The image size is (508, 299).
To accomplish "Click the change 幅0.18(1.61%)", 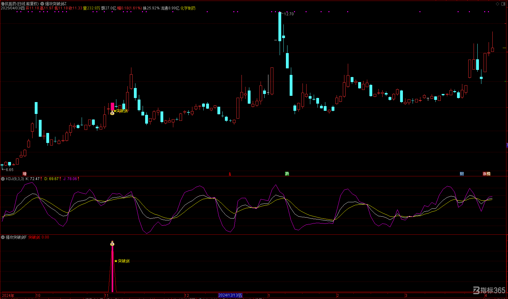I will [x=130, y=8].
